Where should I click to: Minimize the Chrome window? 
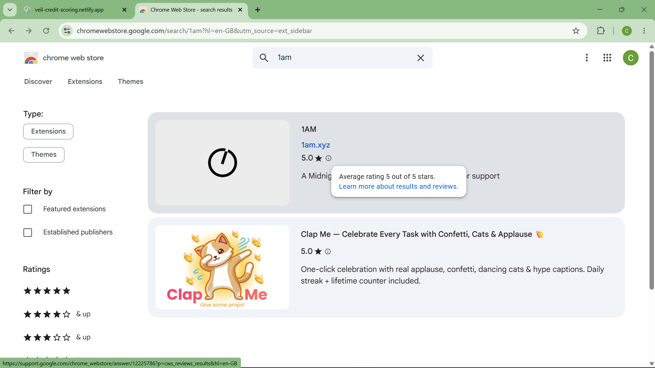600,10
